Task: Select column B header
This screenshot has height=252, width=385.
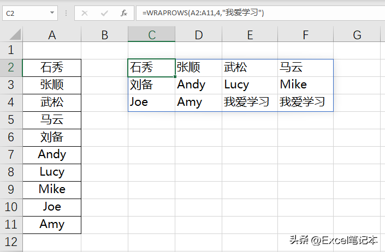Action: point(105,34)
